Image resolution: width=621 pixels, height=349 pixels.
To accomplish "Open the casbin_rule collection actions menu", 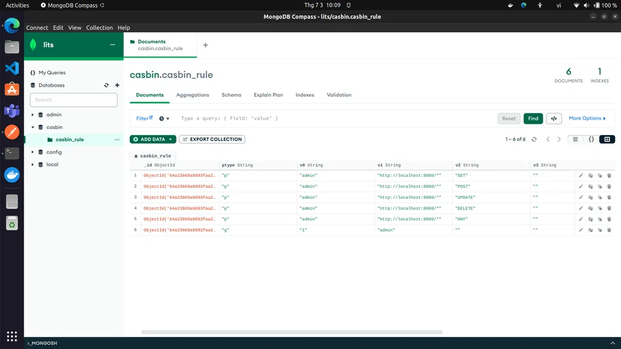I will 117,140.
